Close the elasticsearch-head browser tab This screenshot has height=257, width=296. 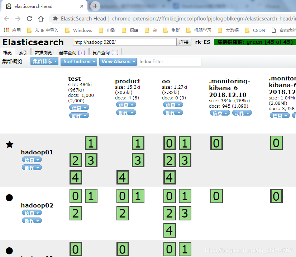(x=82, y=6)
